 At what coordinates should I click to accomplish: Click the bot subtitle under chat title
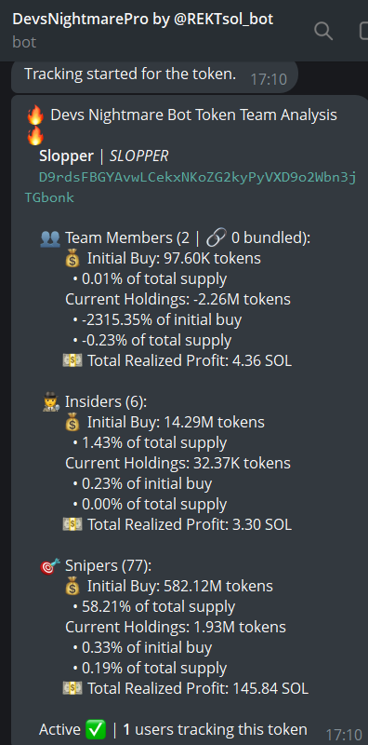point(24,42)
